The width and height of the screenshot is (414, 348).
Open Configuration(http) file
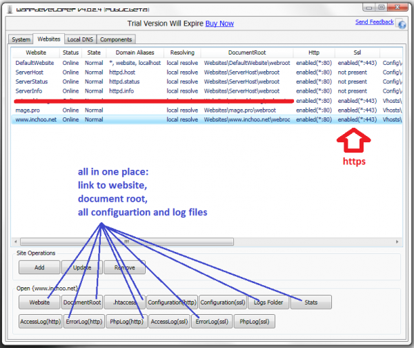[x=172, y=302]
